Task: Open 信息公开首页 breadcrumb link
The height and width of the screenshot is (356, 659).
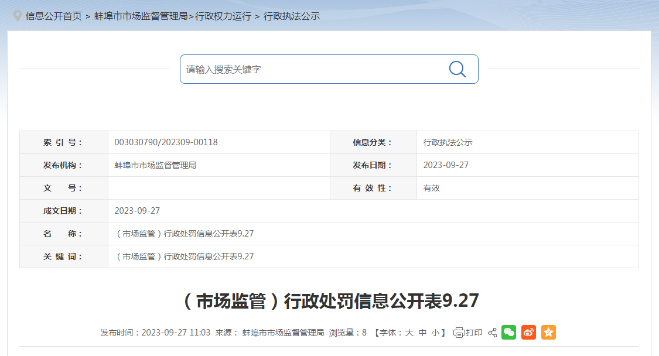Action: (53, 16)
